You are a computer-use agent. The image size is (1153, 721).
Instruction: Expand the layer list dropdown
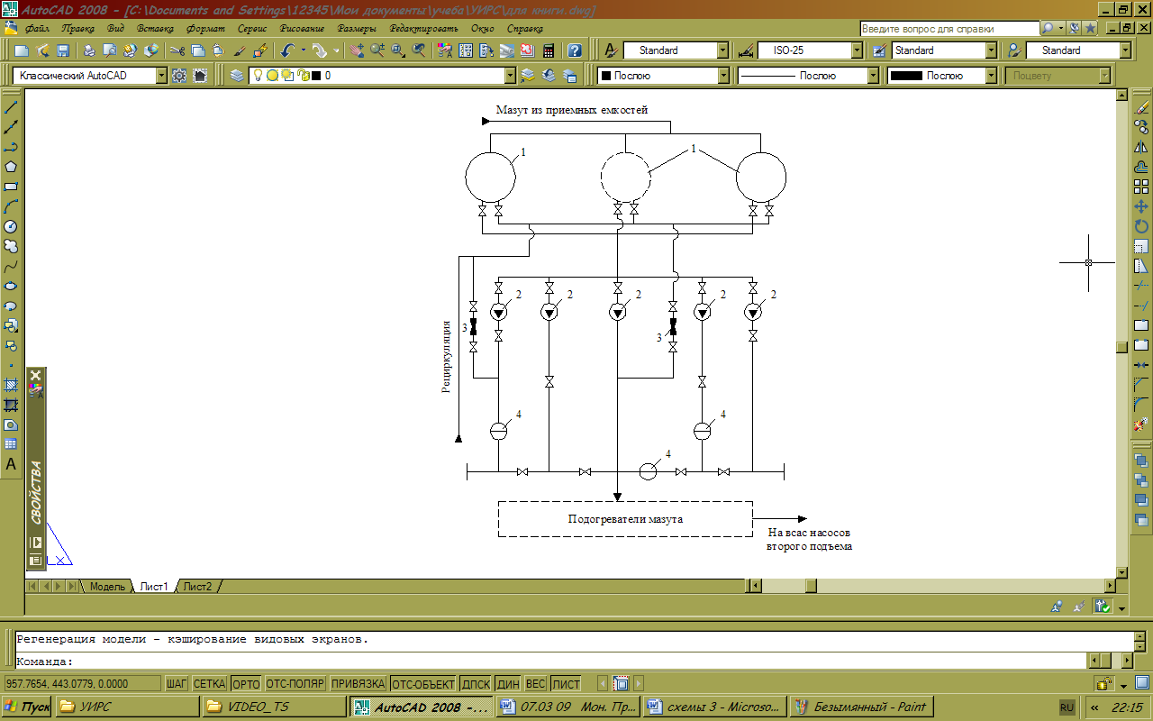coord(510,76)
